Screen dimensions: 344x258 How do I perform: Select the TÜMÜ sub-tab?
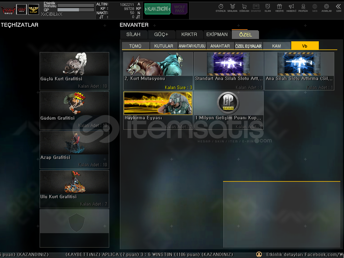[135, 46]
